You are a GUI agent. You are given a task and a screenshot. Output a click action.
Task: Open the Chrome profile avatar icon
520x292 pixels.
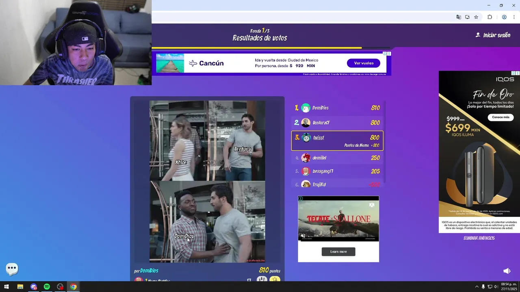504,17
